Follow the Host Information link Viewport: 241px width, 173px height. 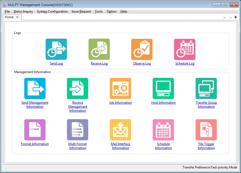[163, 103]
